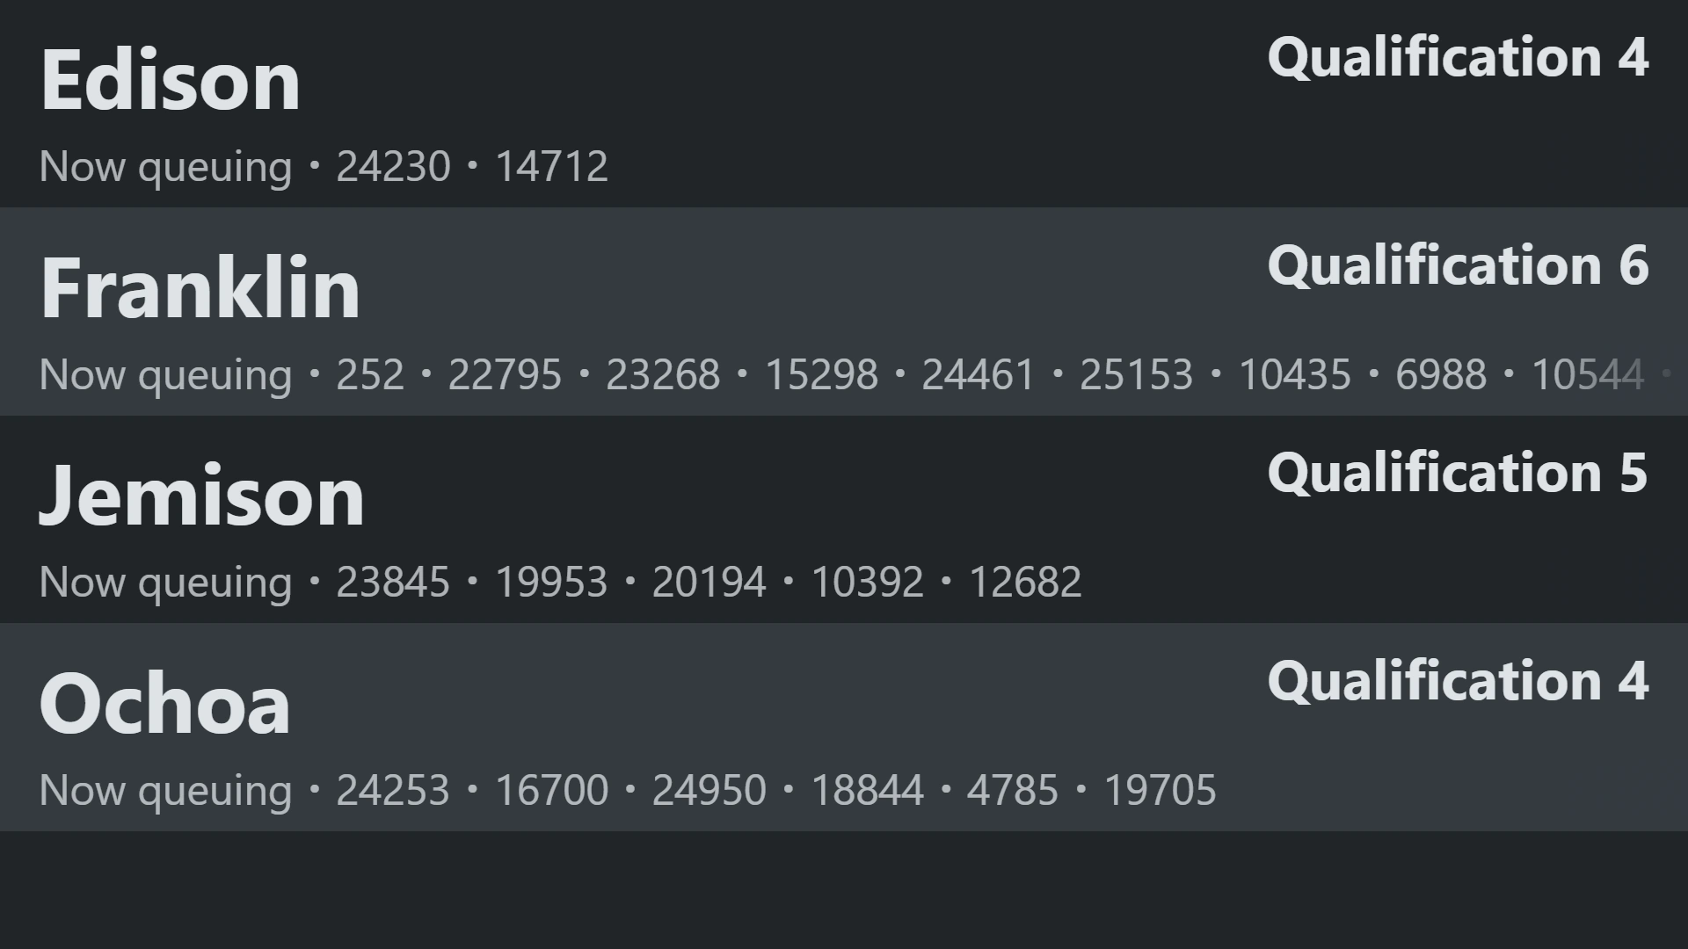Select the Edison field heading

point(171,81)
